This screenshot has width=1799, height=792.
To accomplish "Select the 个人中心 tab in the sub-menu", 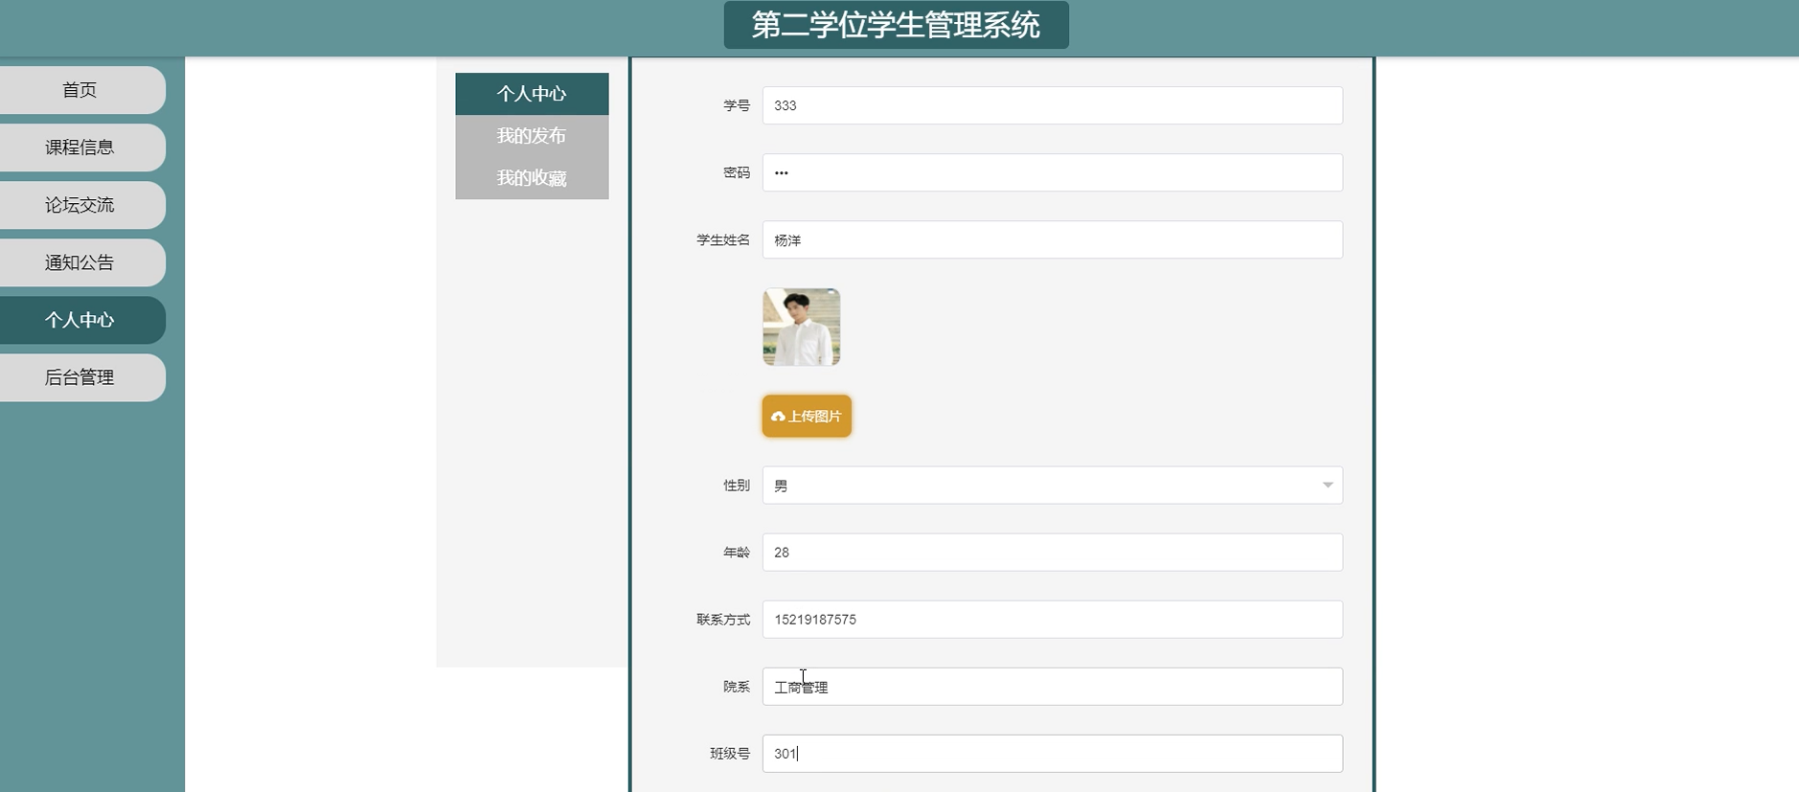I will [x=532, y=94].
